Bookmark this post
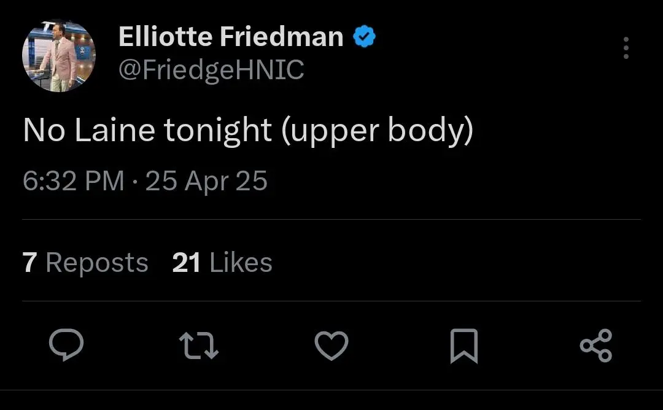The image size is (663, 410). pos(464,346)
